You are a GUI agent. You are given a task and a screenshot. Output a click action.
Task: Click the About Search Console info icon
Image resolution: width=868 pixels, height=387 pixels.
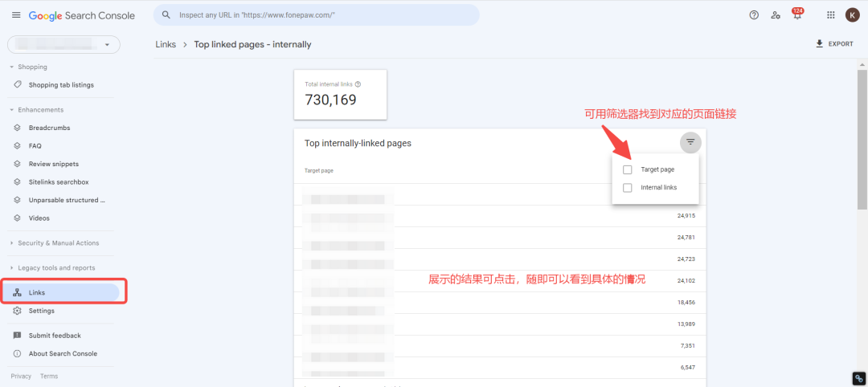pos(18,354)
